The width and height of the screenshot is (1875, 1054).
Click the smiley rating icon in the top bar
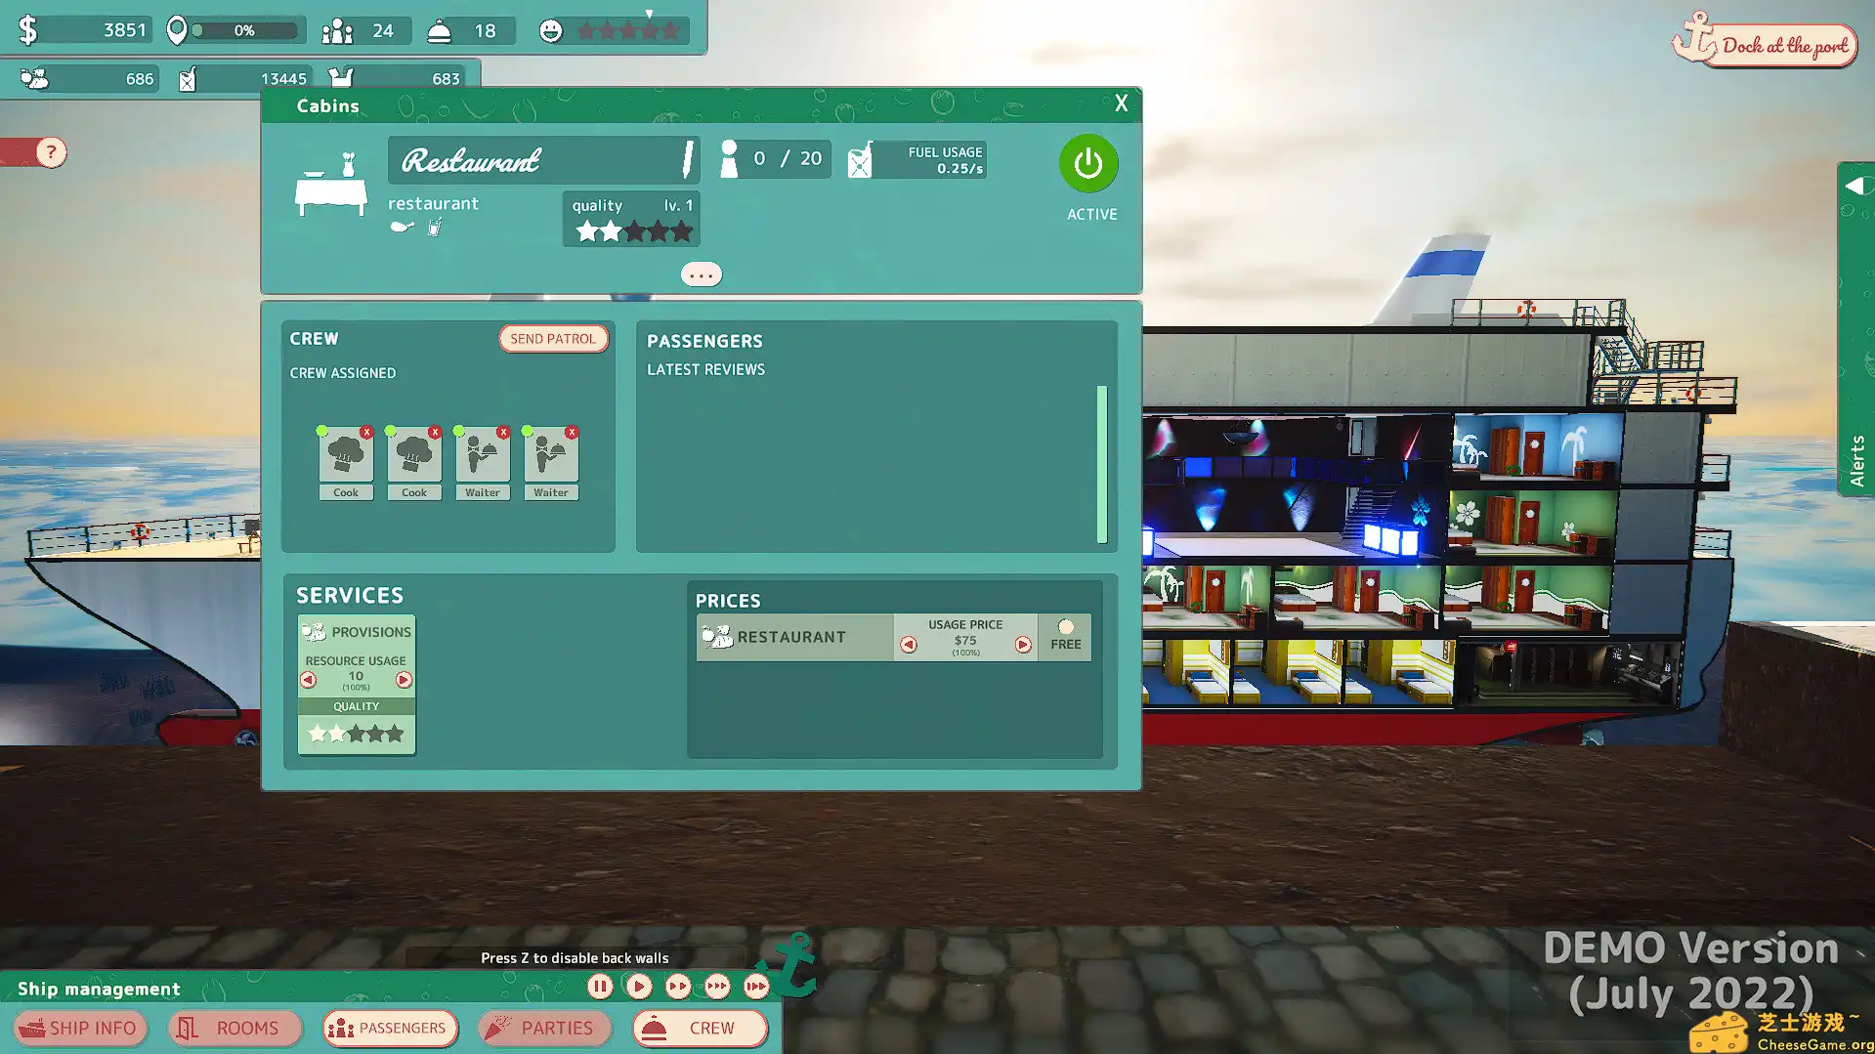(x=553, y=30)
